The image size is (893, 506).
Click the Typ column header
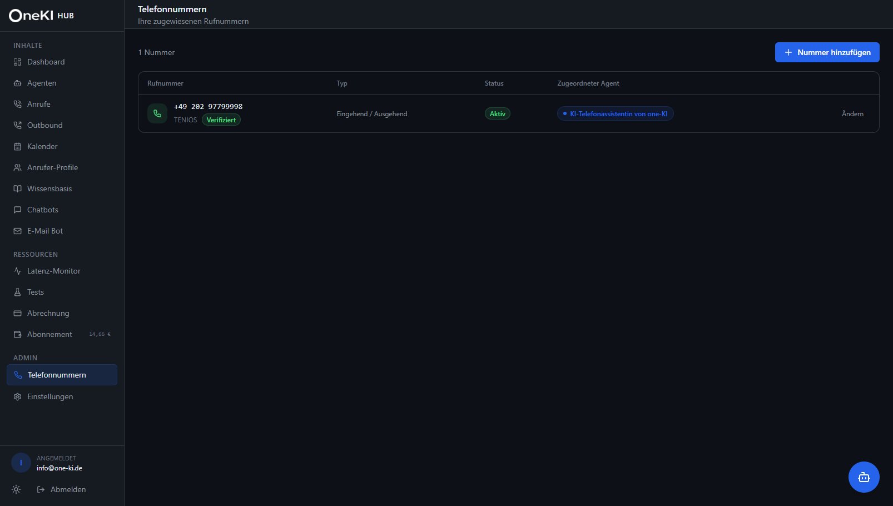pos(342,83)
